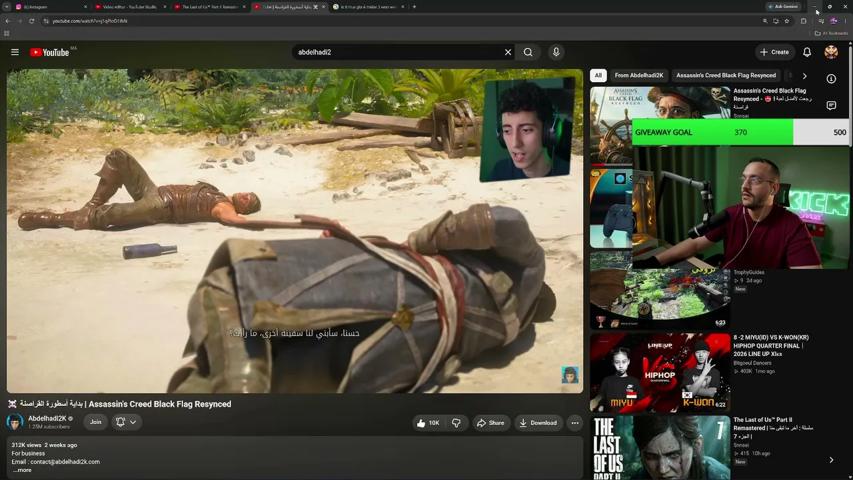The image size is (853, 480).
Task: Open the Chrome three-dot menu
Action: tap(845, 21)
